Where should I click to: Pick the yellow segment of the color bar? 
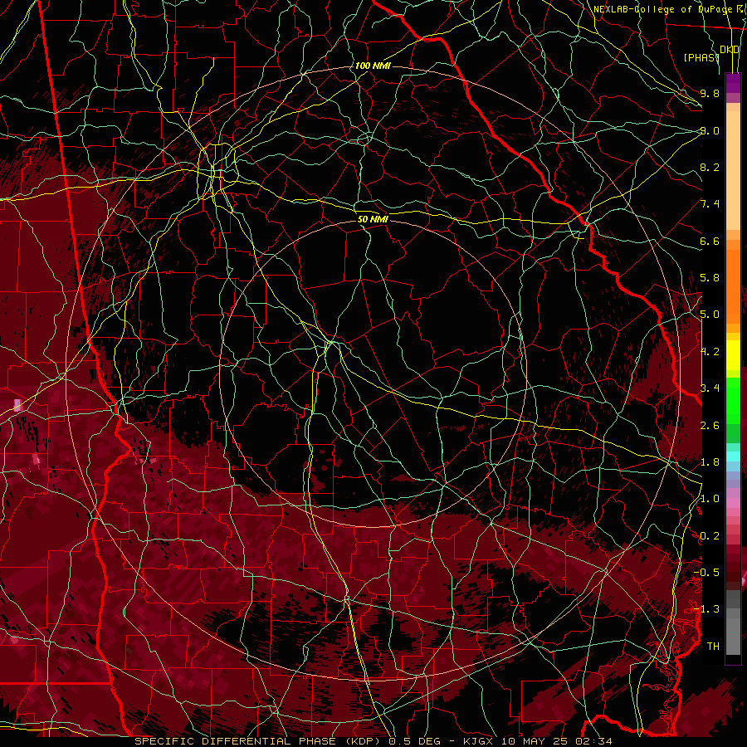(x=733, y=355)
